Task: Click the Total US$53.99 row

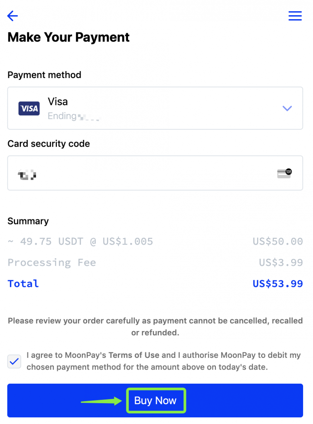Action: pos(155,283)
